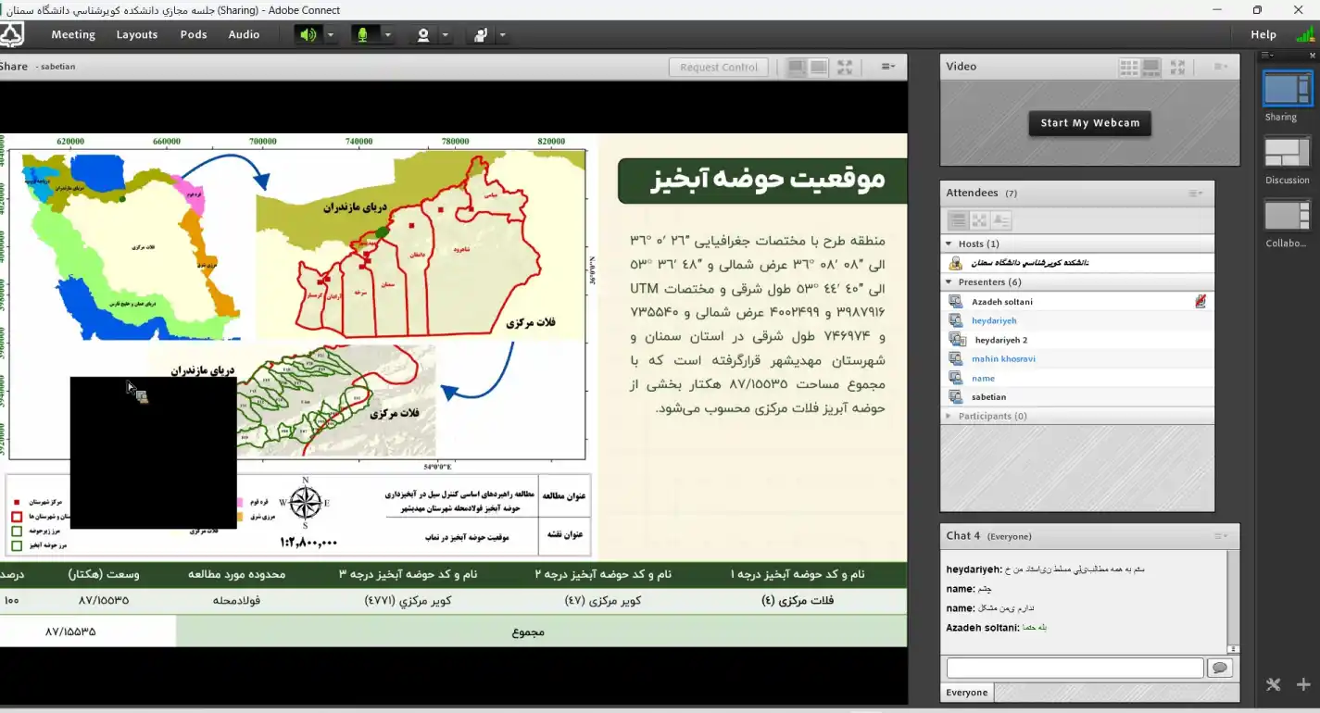Select Attendees status view icon
This screenshot has width=1320, height=713.
click(1001, 220)
